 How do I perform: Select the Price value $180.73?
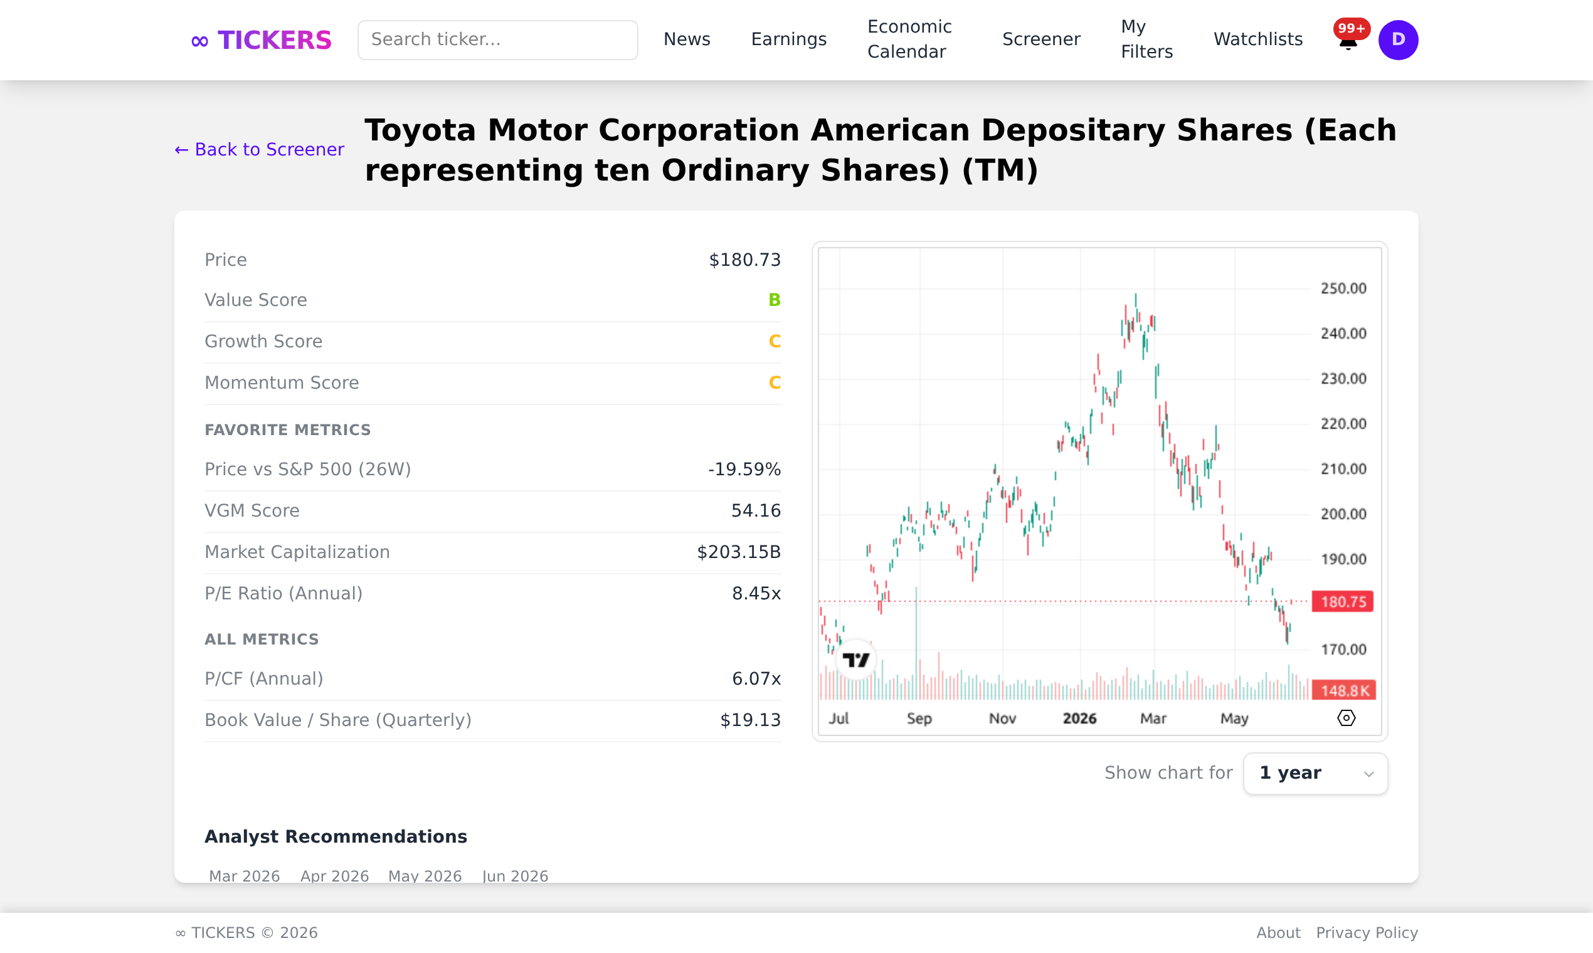[x=744, y=260]
